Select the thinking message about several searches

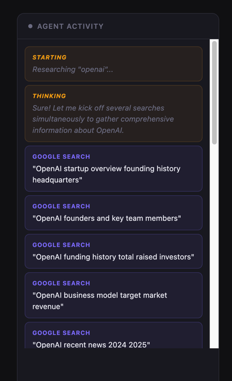[103, 119]
